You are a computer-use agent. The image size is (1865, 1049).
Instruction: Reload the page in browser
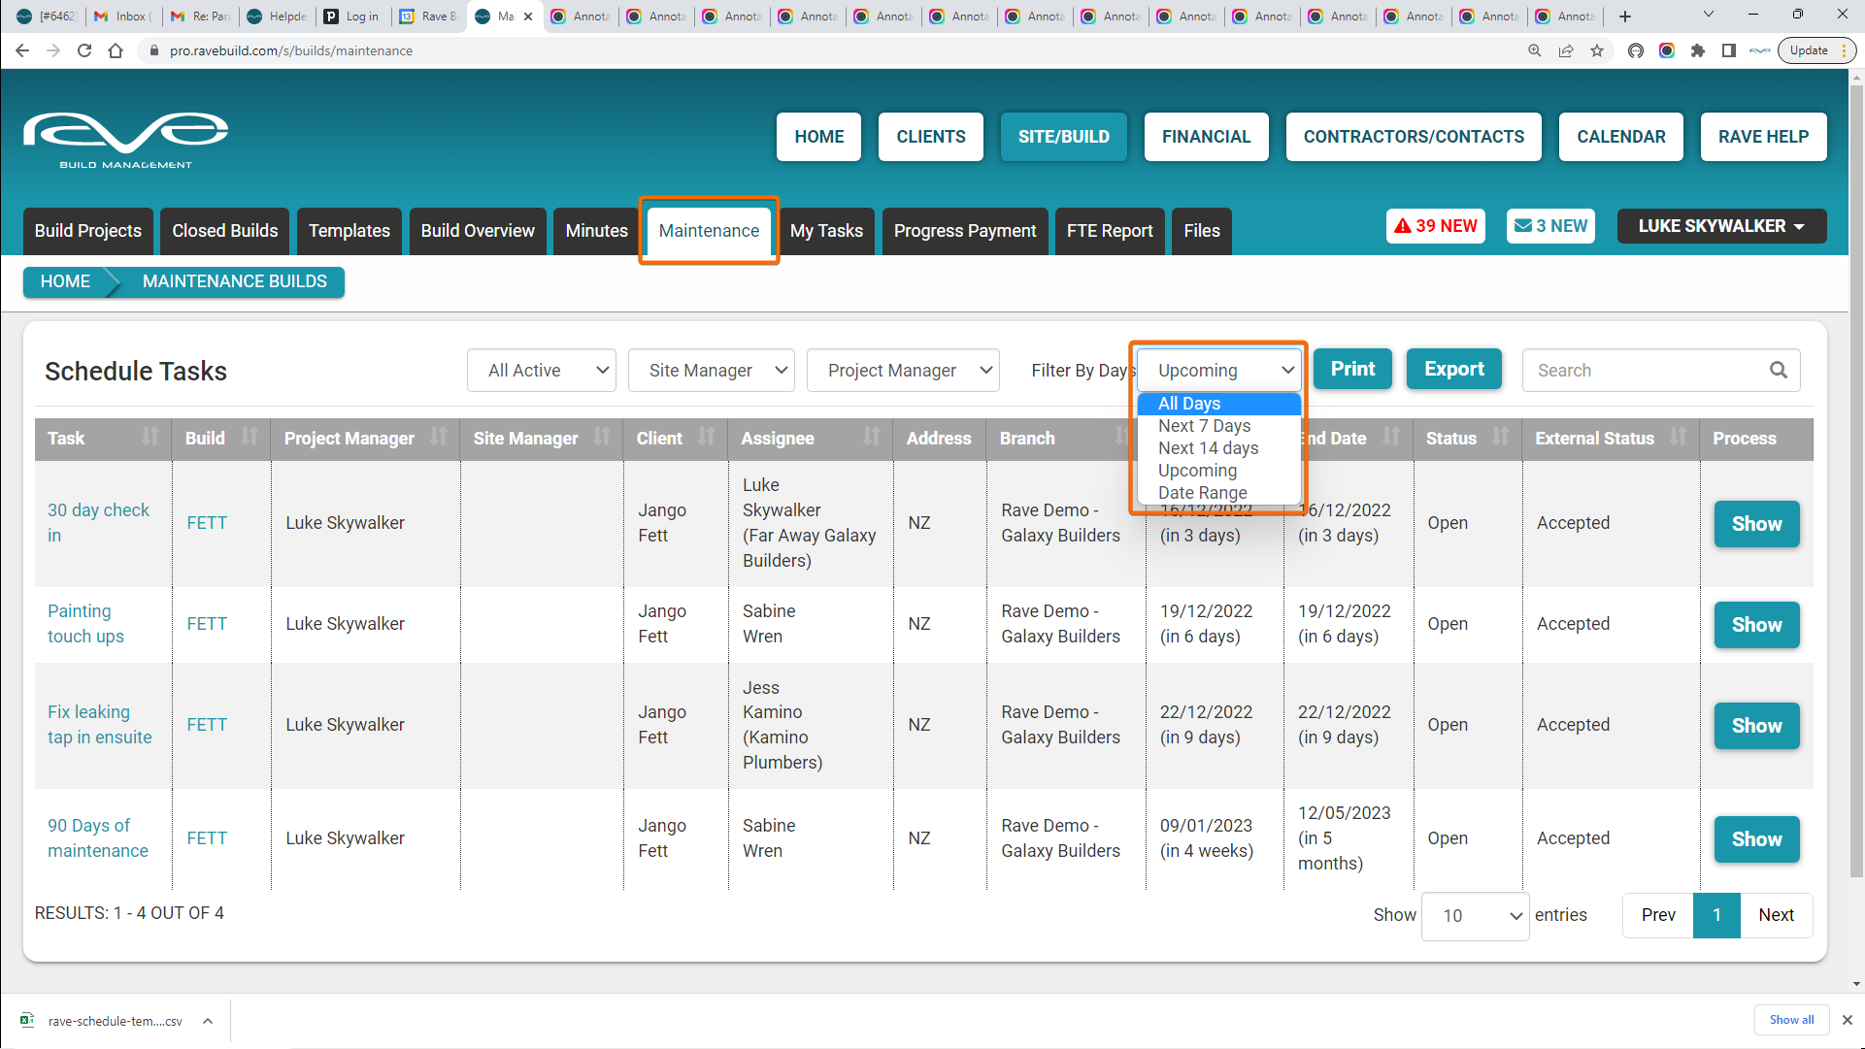click(x=84, y=50)
